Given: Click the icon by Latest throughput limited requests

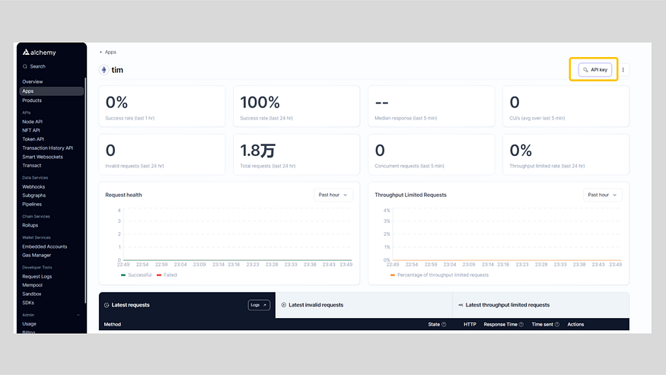Looking at the screenshot, I should pos(460,305).
